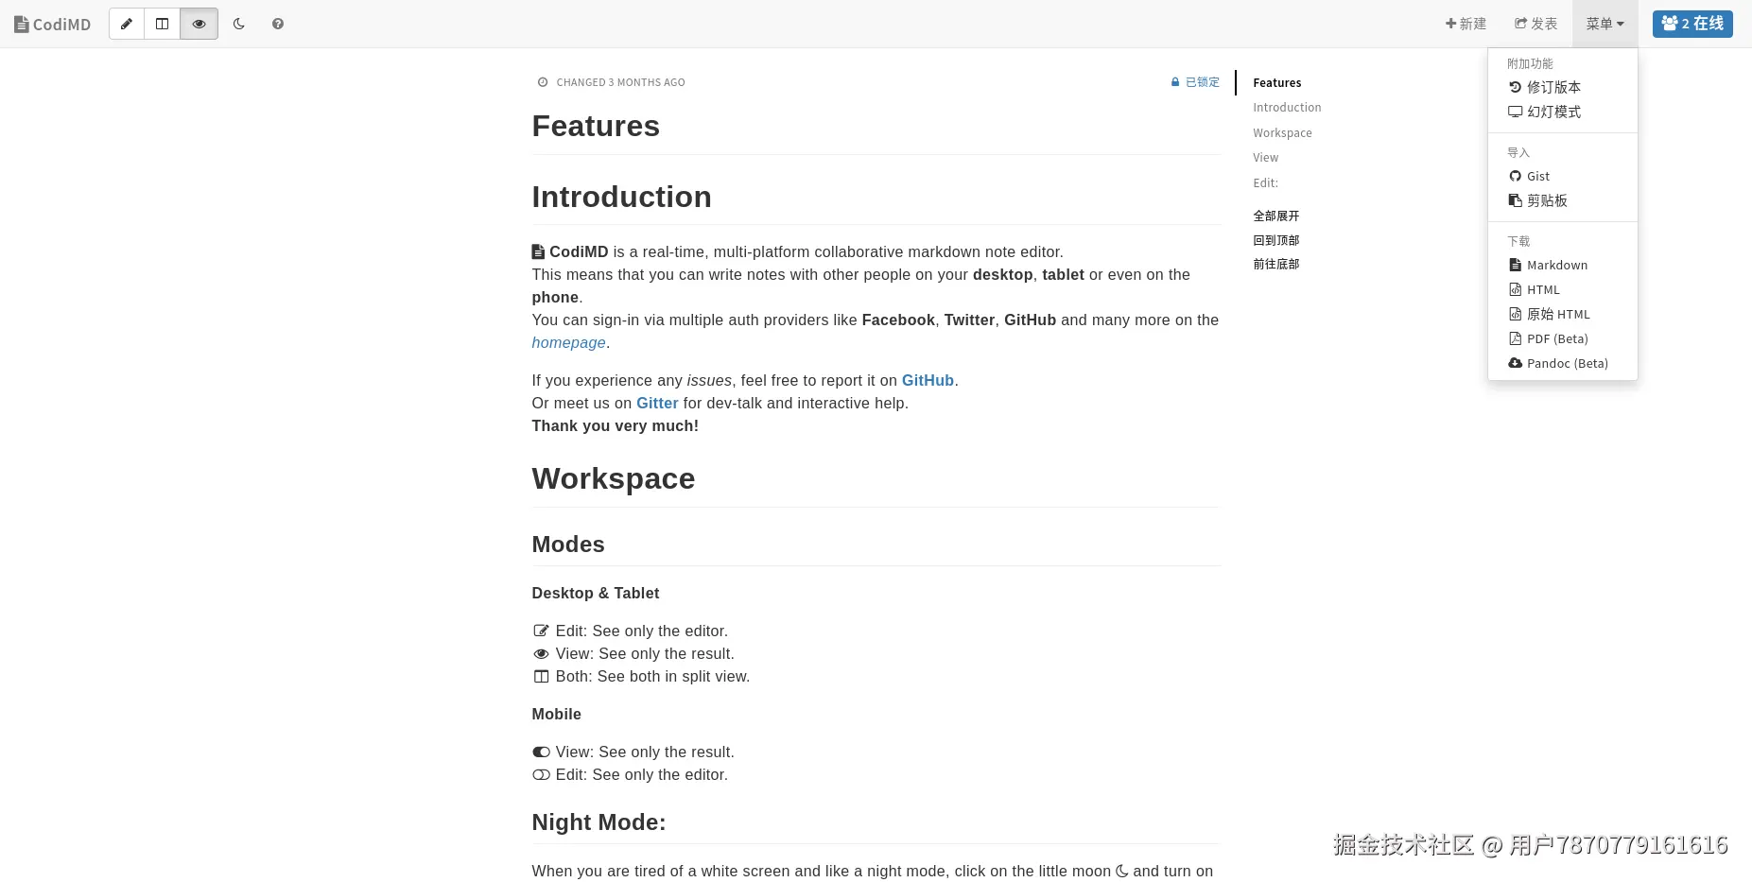Open help via the question mark icon
Viewport: 1752px width, 882px height.
pos(278,24)
